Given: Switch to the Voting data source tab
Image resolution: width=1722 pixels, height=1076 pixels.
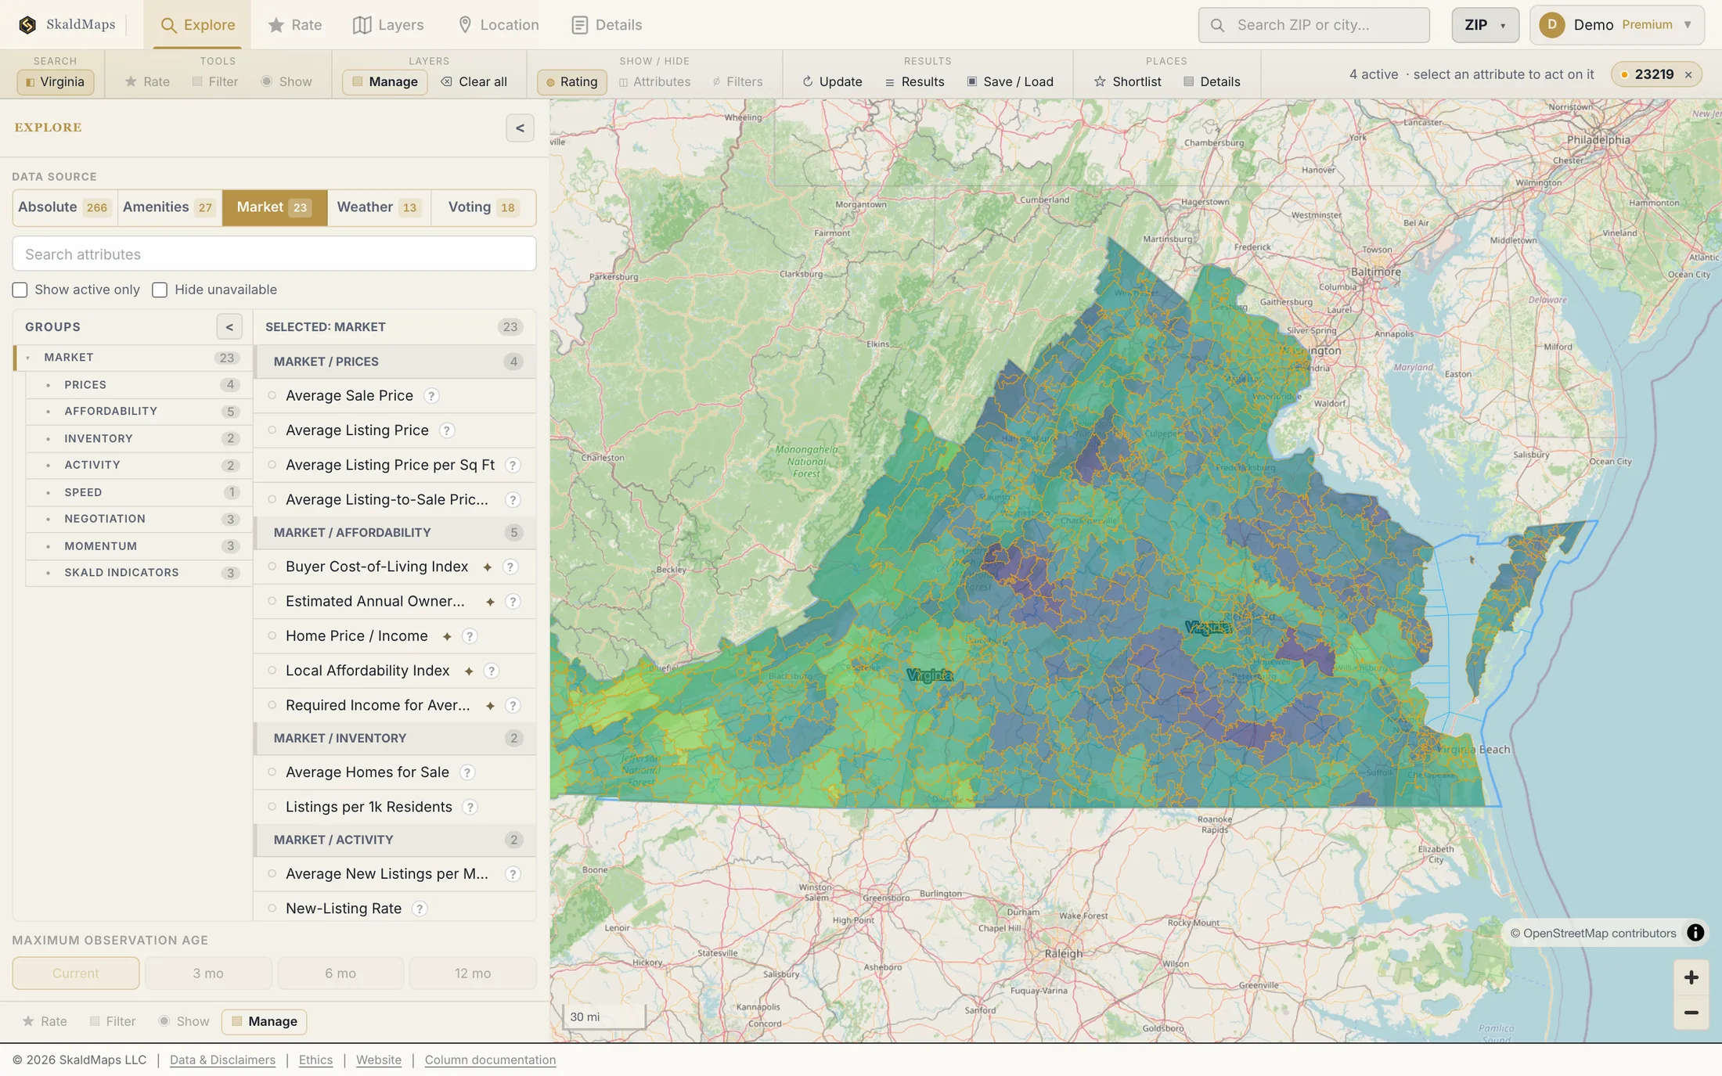Looking at the screenshot, I should click(483, 207).
